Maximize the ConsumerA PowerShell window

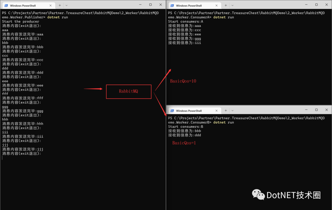(x=316, y=5)
